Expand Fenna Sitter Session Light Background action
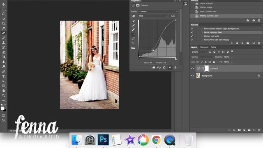Image resolution: width=263 pixels, height=148 pixels. pos(202,29)
